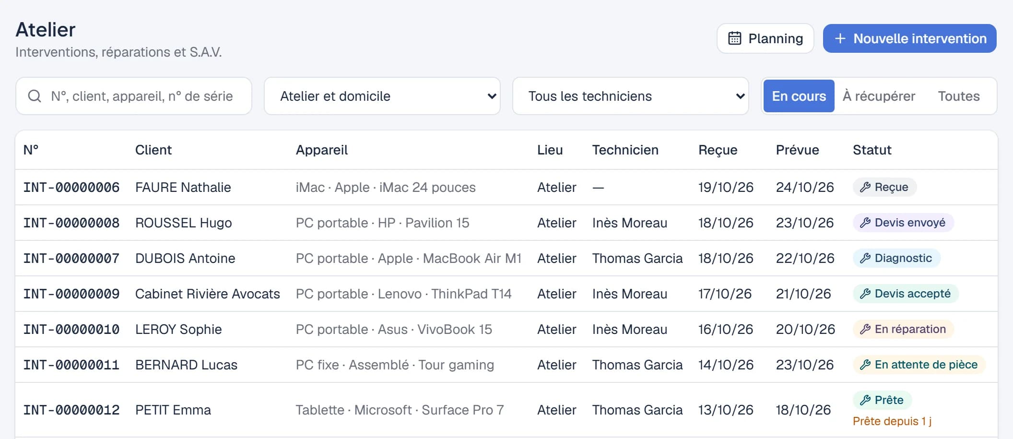Open intervention INT-00000007

(x=71, y=258)
